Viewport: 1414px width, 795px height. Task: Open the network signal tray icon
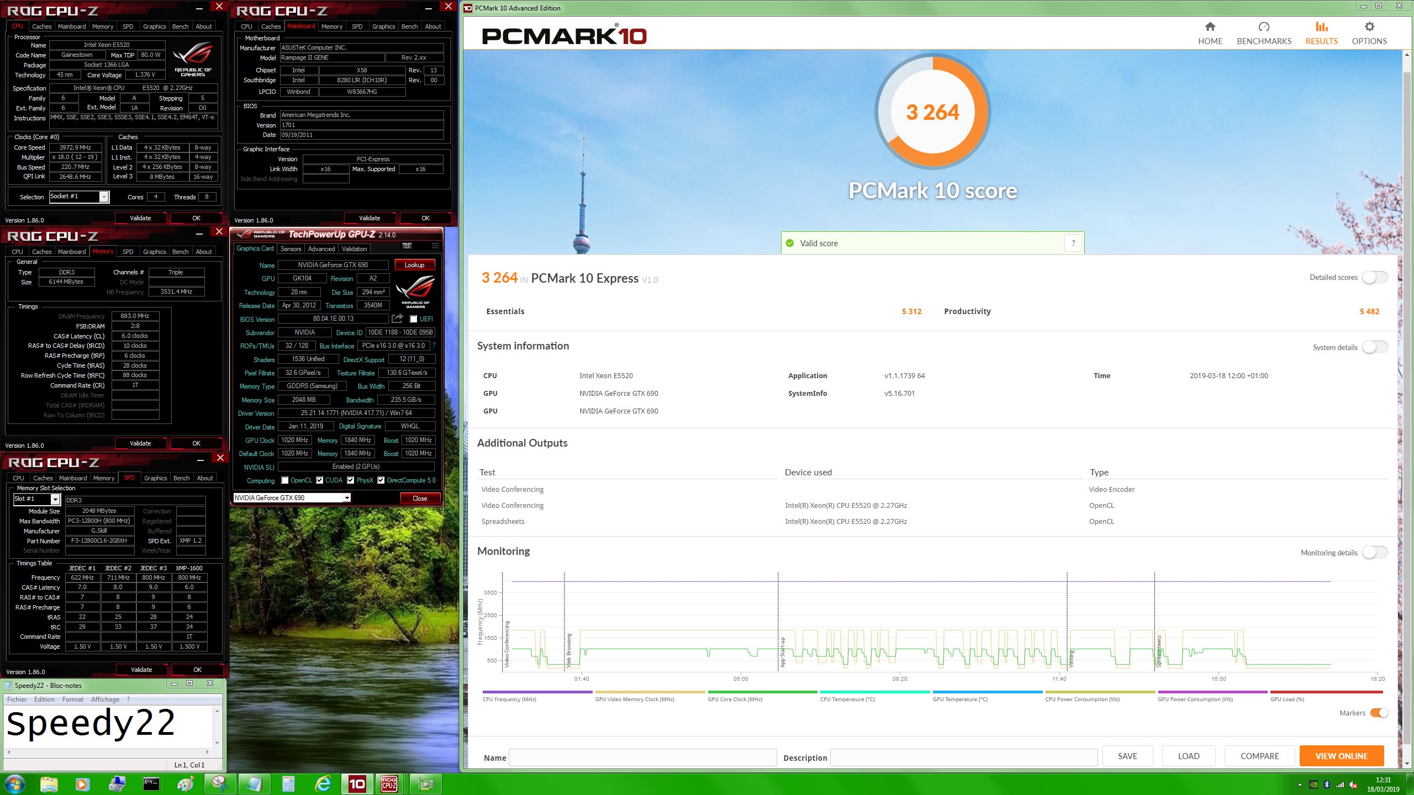pos(1340,785)
